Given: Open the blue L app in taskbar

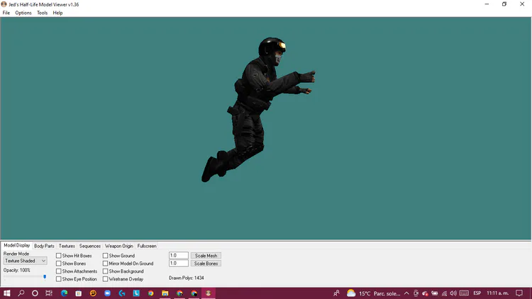Looking at the screenshot, I should point(136,293).
